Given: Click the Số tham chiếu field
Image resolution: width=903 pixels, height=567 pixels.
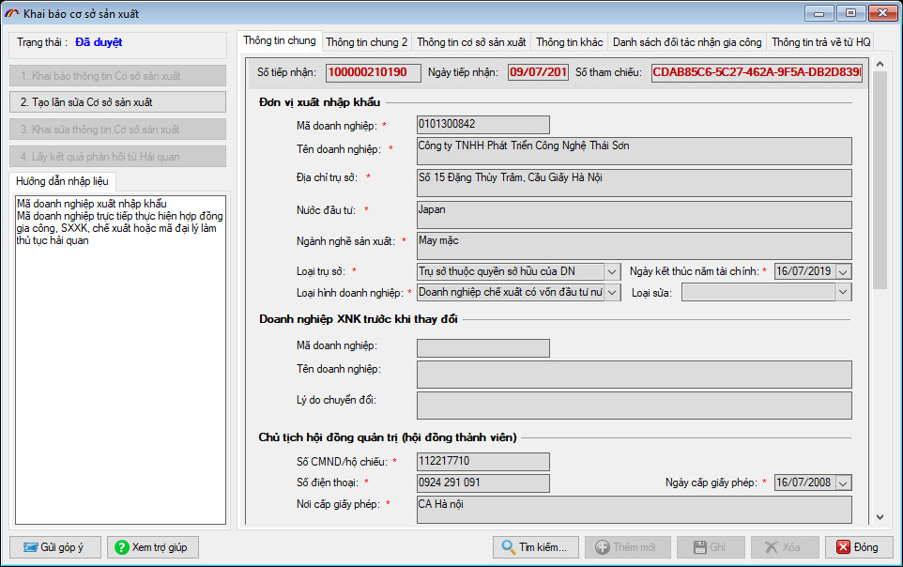Looking at the screenshot, I should coord(757,72).
